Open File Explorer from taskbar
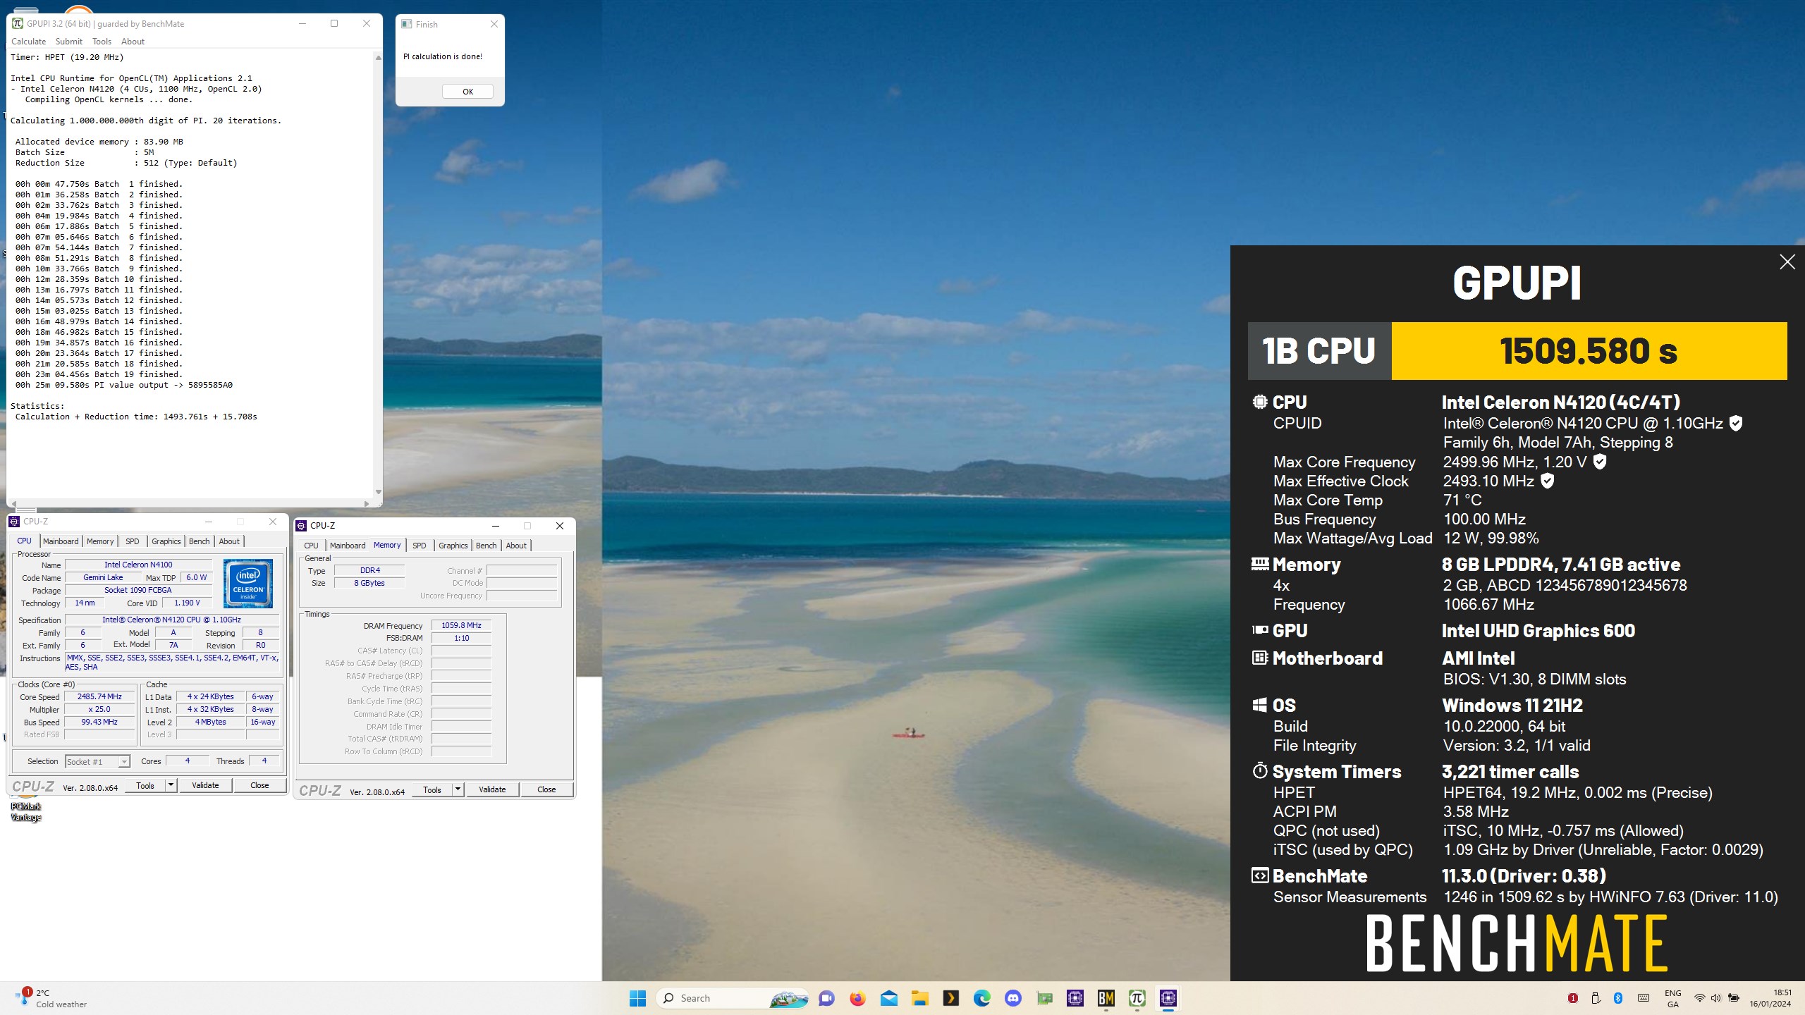The width and height of the screenshot is (1805, 1015). (919, 998)
